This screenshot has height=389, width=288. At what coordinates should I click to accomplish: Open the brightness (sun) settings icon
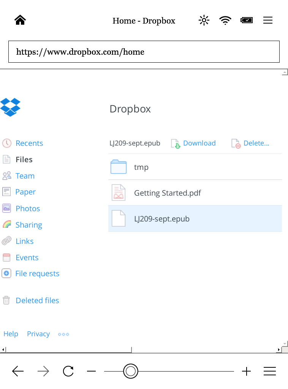[204, 20]
